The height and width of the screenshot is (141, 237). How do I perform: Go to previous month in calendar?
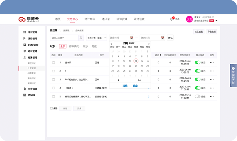111,44
